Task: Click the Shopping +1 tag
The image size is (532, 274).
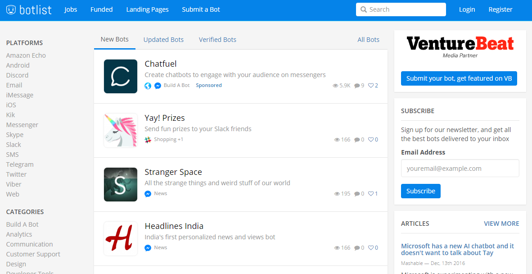Action: [169, 140]
